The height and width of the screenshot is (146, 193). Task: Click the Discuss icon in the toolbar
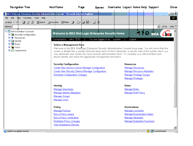point(94,22)
